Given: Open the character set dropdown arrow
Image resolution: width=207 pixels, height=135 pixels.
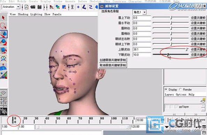Looking at the screenshot, I should [167, 127].
